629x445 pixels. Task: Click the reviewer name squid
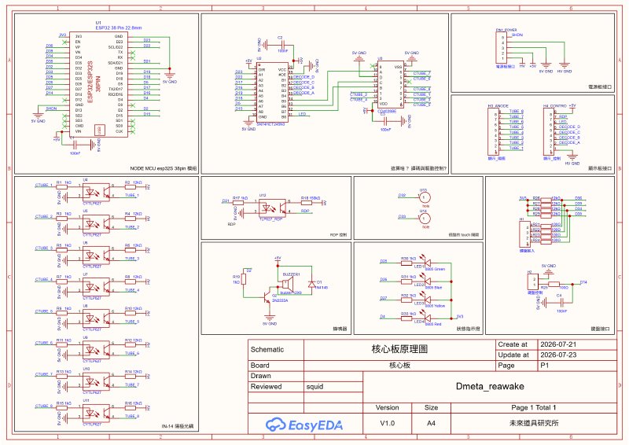(314, 386)
